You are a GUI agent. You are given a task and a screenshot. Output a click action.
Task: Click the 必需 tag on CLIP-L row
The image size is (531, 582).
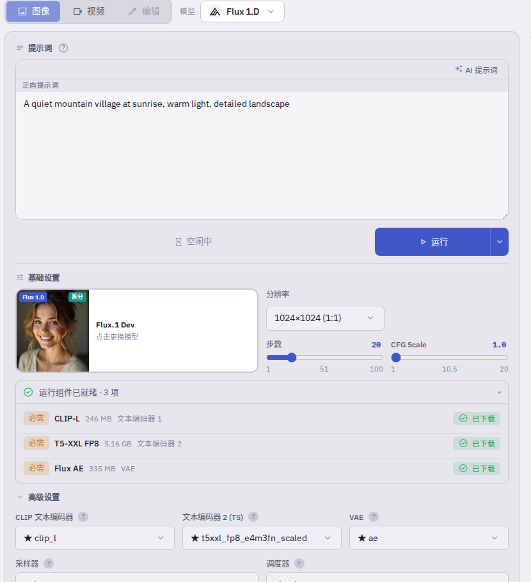pos(36,418)
